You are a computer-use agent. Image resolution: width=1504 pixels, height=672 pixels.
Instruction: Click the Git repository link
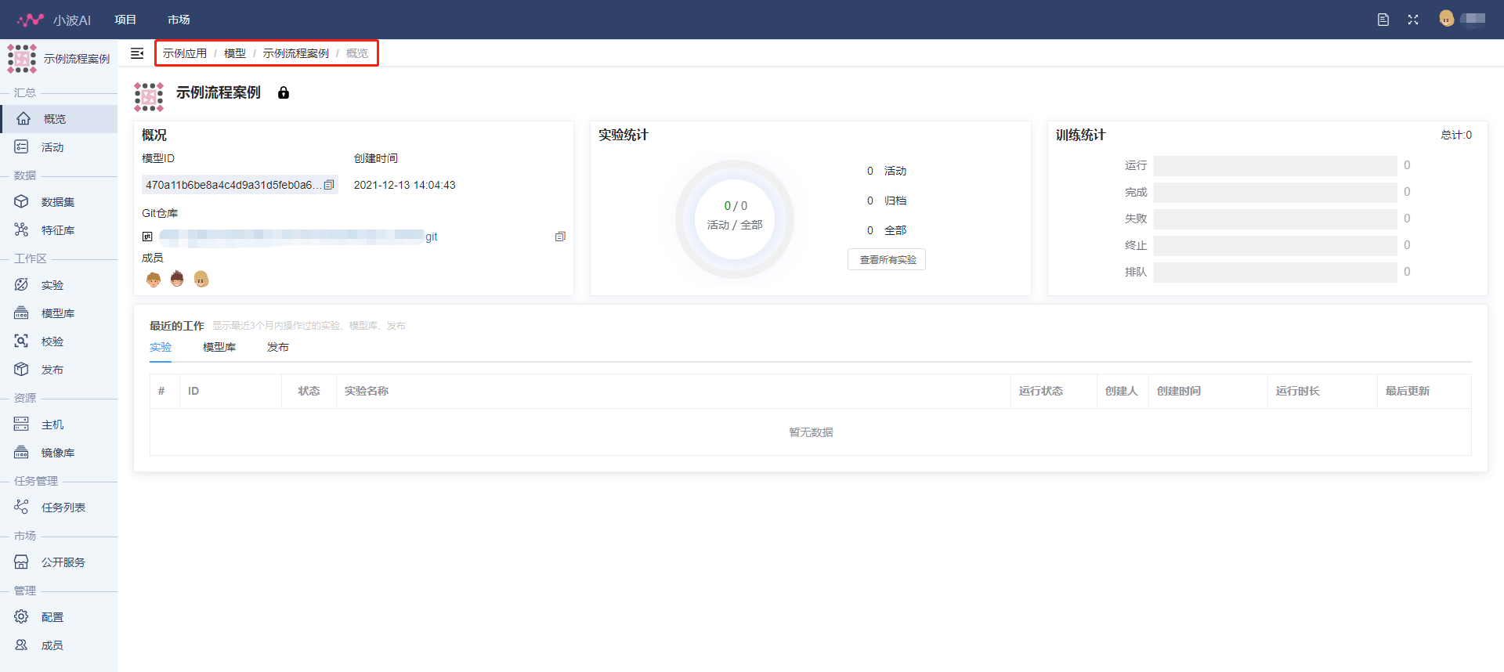click(298, 237)
